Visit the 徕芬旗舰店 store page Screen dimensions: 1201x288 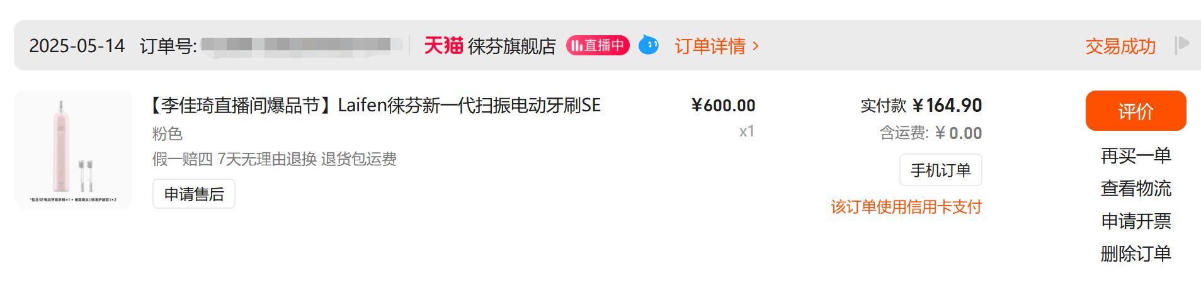511,46
